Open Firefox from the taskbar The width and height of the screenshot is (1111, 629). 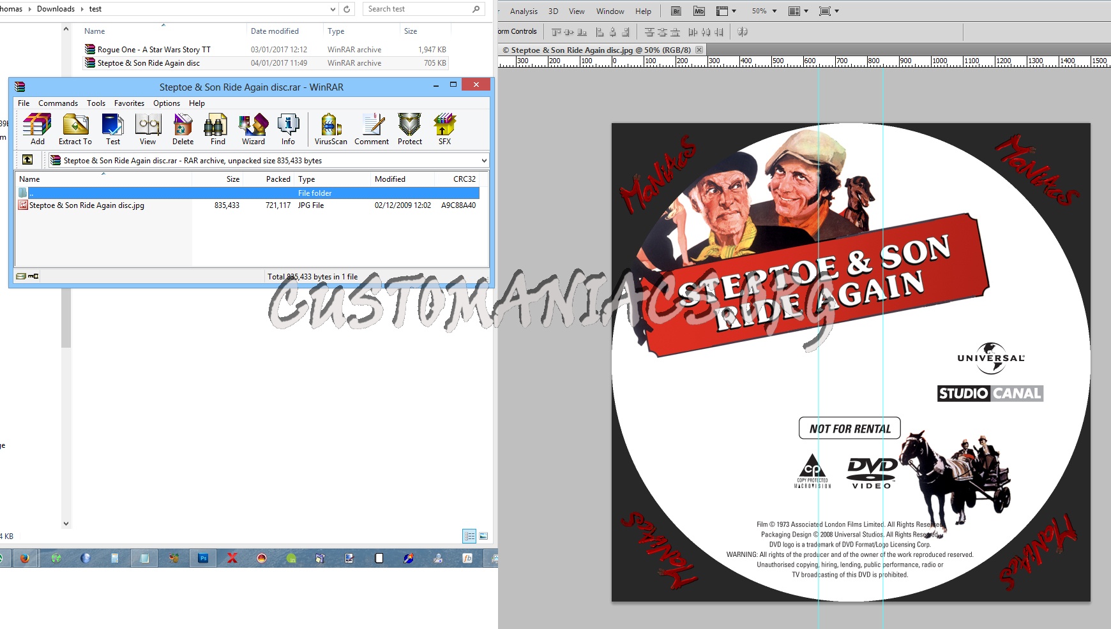[x=25, y=558]
